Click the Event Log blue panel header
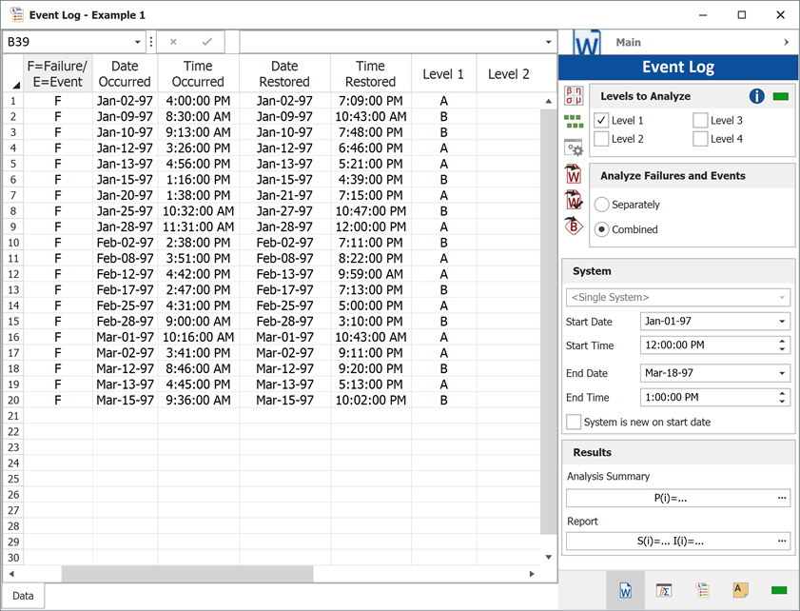 pyautogui.click(x=678, y=67)
